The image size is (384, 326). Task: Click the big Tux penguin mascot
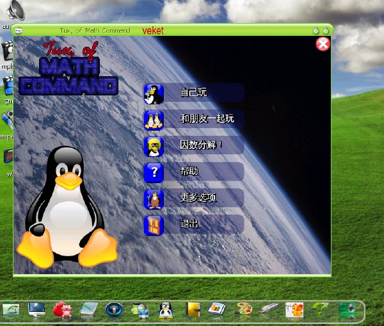[67, 207]
